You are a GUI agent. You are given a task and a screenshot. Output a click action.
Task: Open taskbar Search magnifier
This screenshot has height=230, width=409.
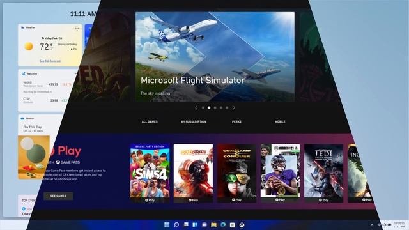[x=176, y=225]
